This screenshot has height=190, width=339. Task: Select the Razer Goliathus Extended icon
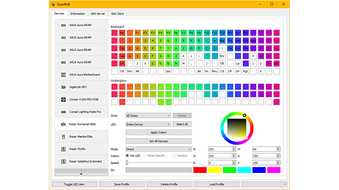[x=64, y=161]
